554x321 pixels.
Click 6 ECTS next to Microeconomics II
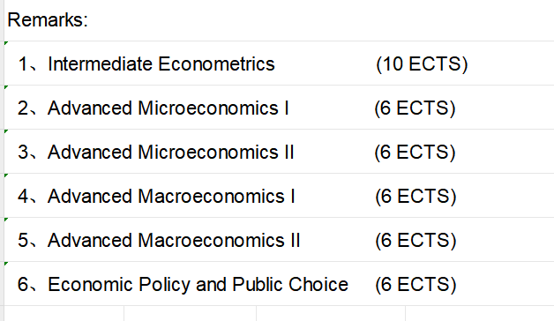click(x=415, y=153)
